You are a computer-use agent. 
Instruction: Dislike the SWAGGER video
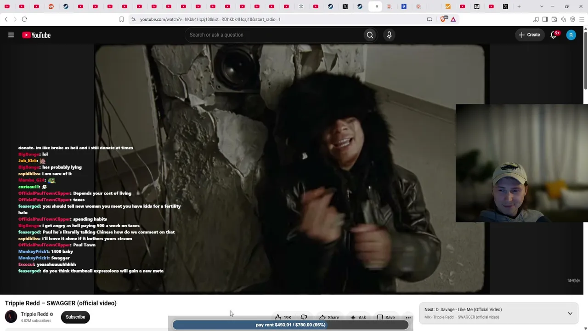pyautogui.click(x=304, y=317)
